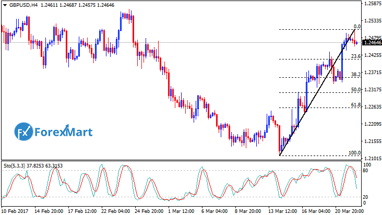Click the 1.25875 price axis label
The image size is (382, 215).
[x=372, y=4]
